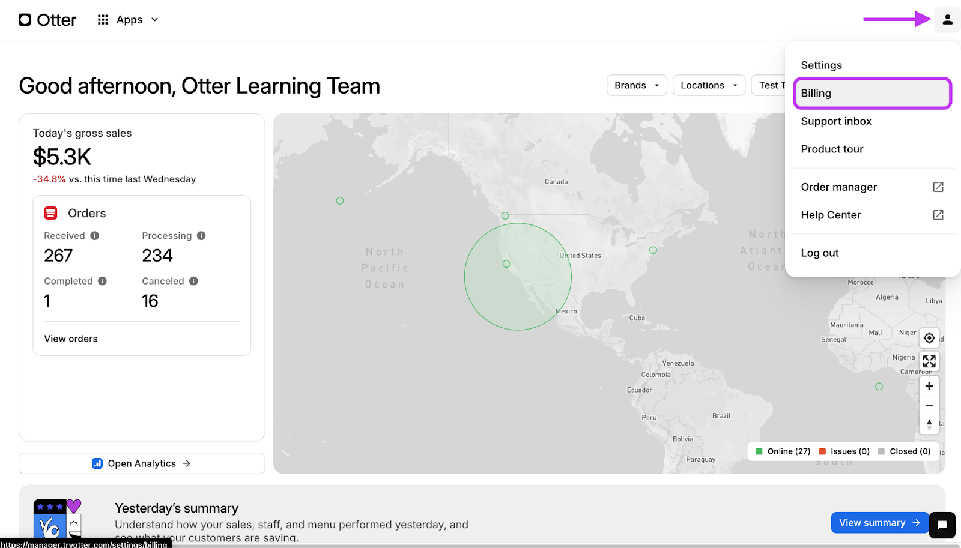Click Yesterday's summary heading
The width and height of the screenshot is (961, 548).
point(177,508)
